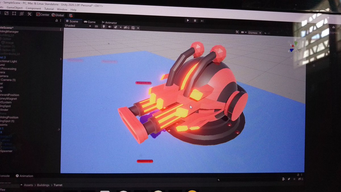Image resolution: width=341 pixels, height=192 pixels.
Task: Open the Shaded draw mode dropdown
Action: [x=78, y=26]
